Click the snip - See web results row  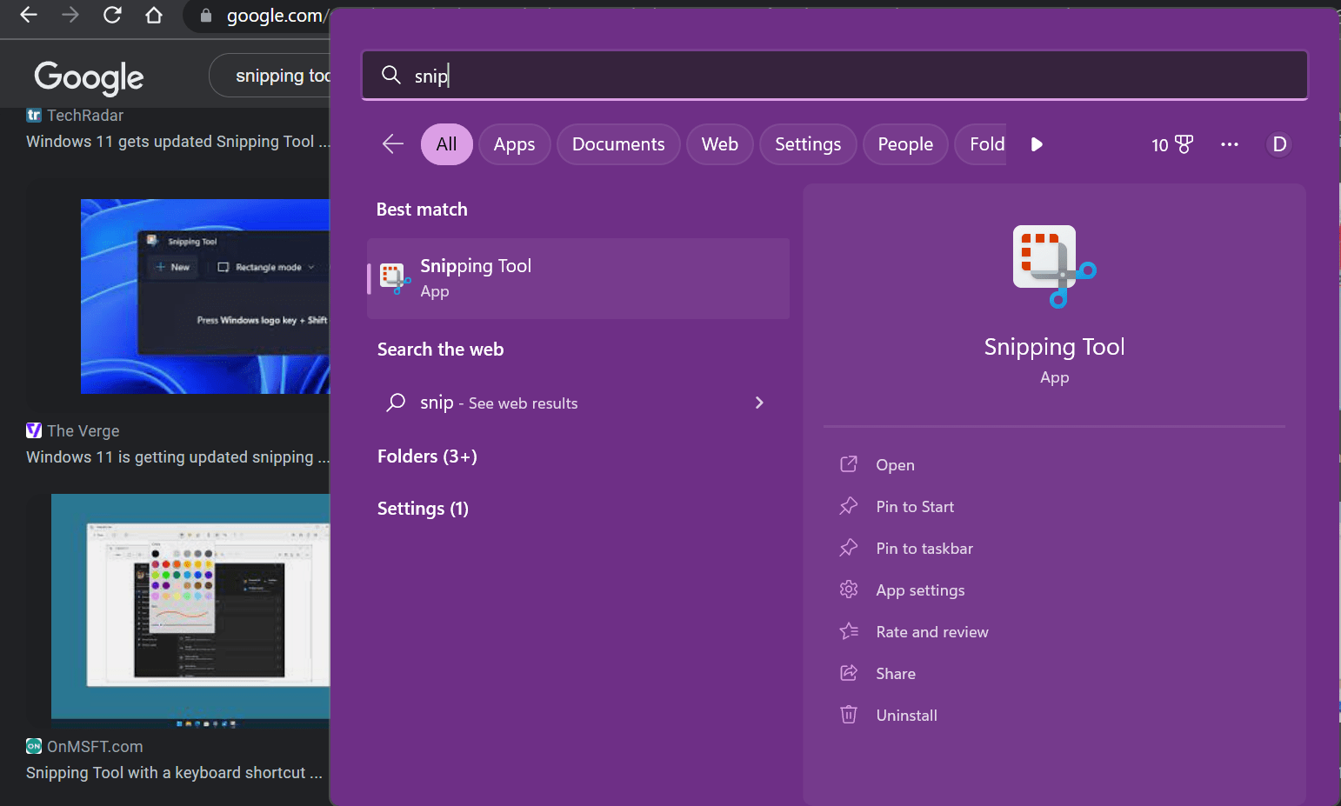coord(578,403)
